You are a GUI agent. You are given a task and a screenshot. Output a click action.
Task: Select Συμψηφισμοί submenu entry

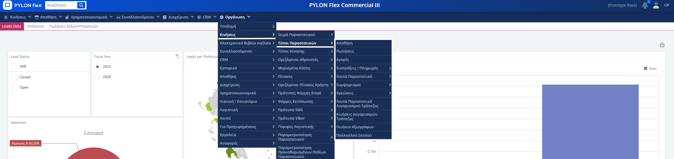click(363, 85)
